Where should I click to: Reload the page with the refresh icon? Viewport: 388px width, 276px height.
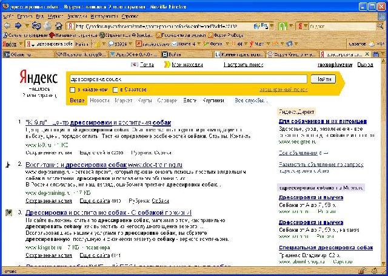pyautogui.click(x=36, y=25)
